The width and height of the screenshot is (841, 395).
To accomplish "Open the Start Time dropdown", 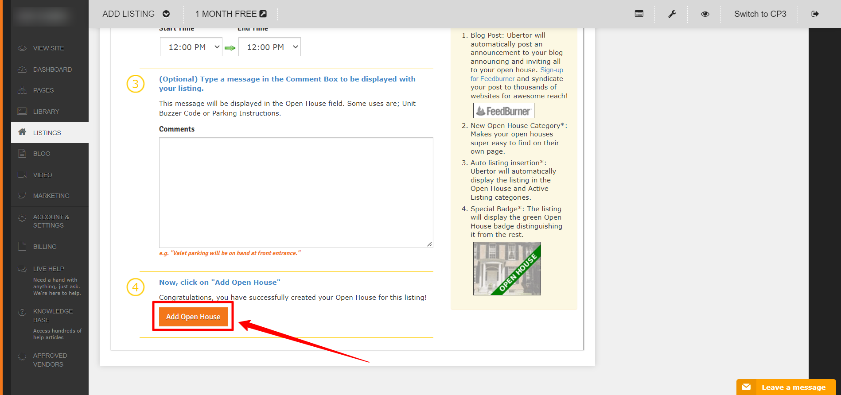I will pyautogui.click(x=191, y=47).
